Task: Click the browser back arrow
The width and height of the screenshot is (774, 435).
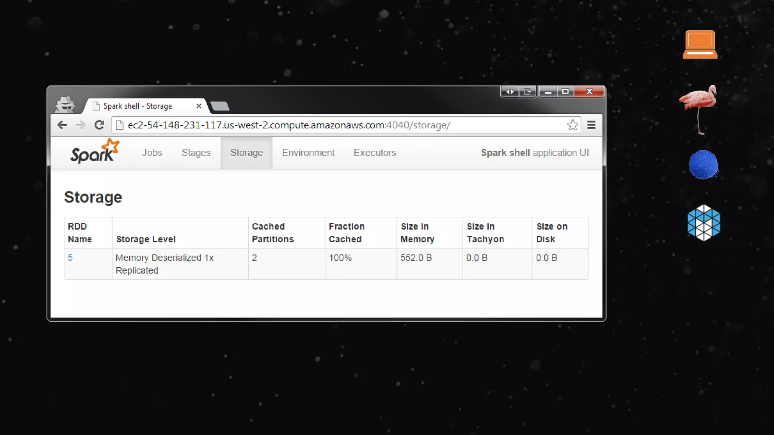Action: tap(62, 125)
